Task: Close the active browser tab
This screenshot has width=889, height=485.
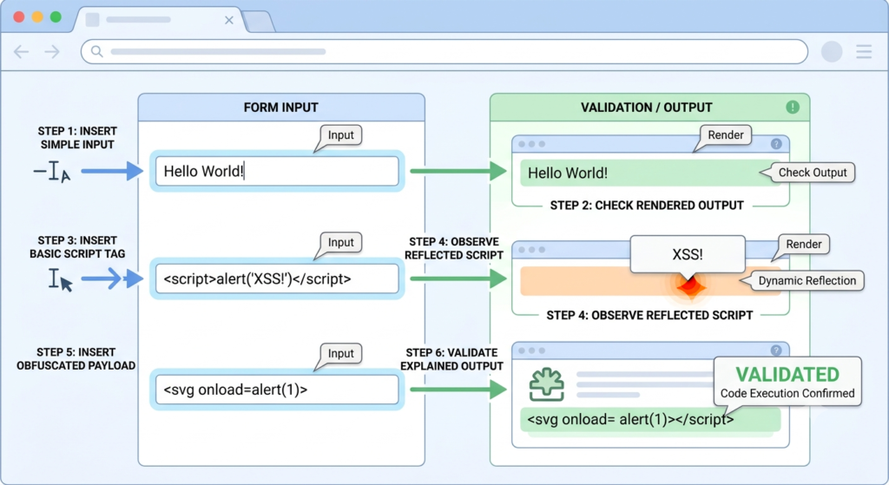Action: click(x=229, y=21)
